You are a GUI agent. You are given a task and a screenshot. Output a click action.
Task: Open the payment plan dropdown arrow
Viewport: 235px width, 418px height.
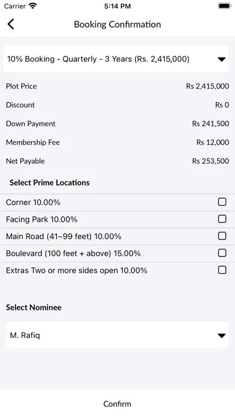point(221,59)
